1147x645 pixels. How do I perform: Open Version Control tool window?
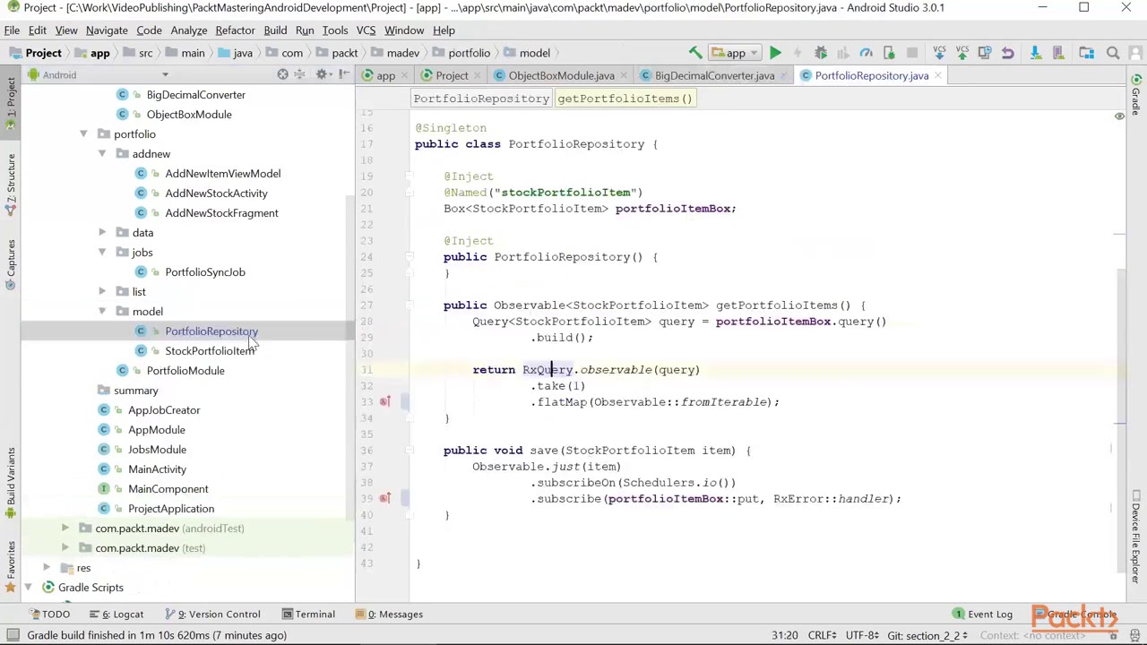point(212,614)
